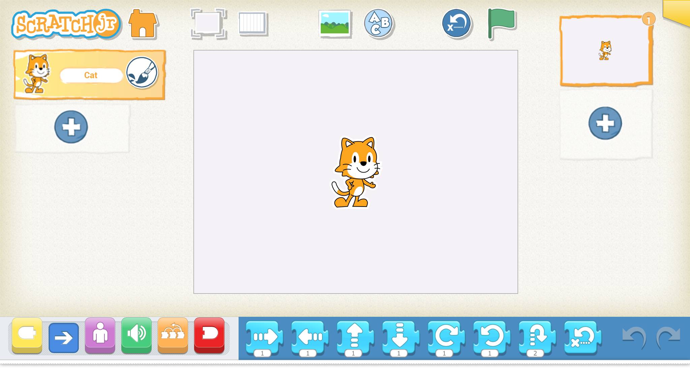The height and width of the screenshot is (369, 690).
Task: Show blue motion blocks category
Action: [x=64, y=338]
